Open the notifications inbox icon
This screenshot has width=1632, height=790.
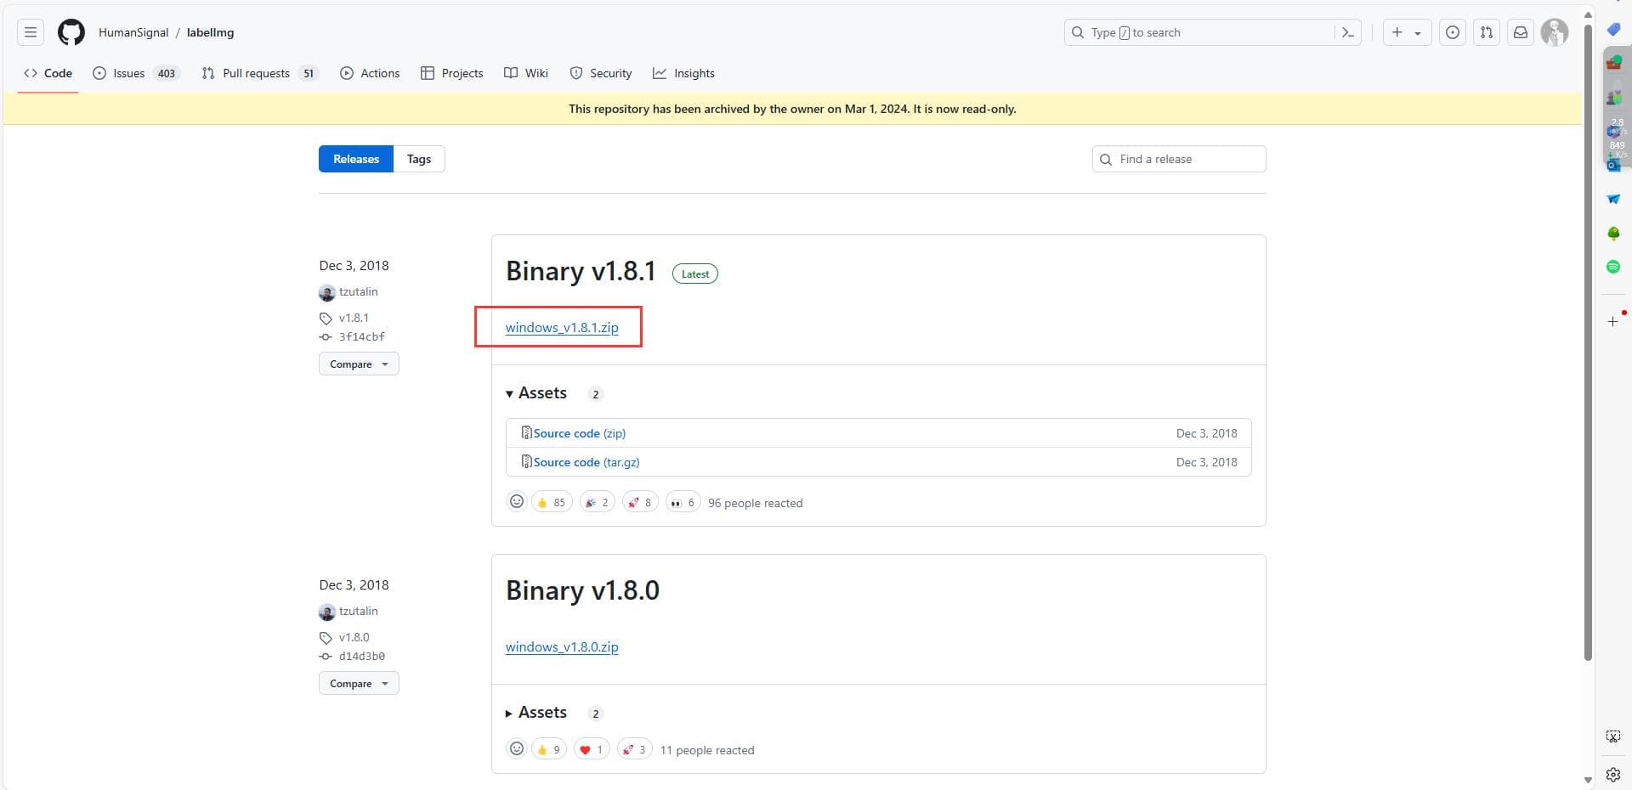(x=1521, y=32)
